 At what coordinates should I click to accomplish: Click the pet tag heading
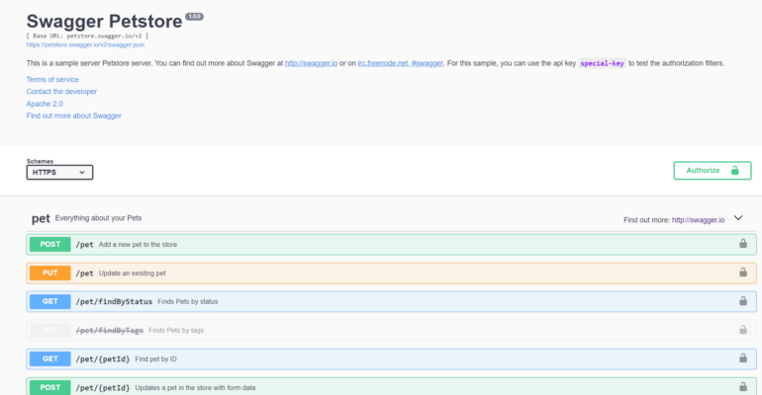(x=41, y=218)
